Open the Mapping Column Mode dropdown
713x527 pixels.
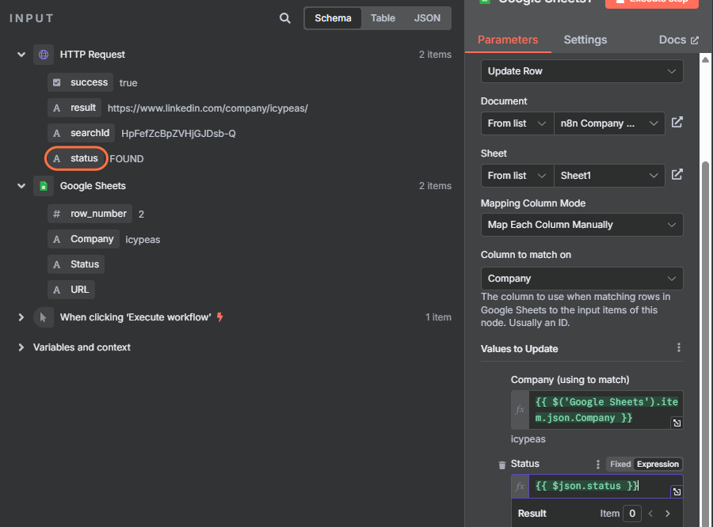coord(582,225)
